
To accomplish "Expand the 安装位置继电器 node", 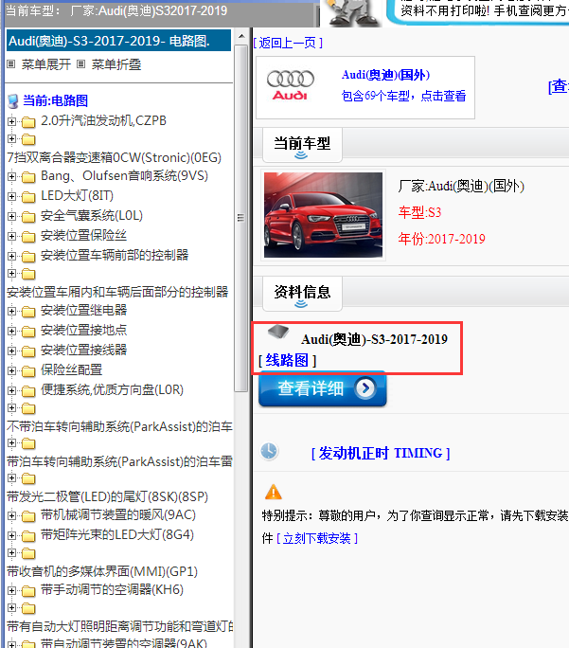I will 11,311.
